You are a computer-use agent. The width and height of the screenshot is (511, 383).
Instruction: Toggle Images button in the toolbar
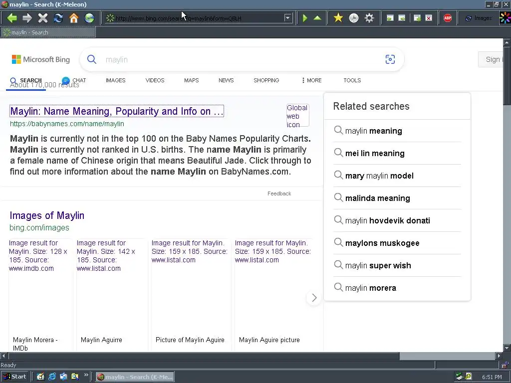[x=479, y=18]
